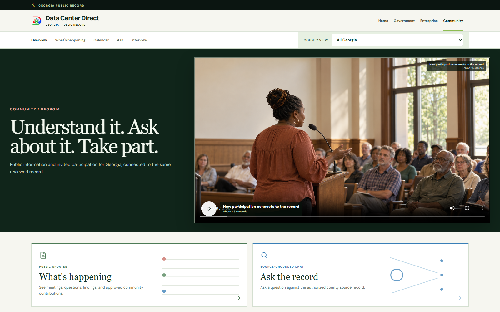Image resolution: width=500 pixels, height=312 pixels.
Task: Click the 'SOURCE-GROUNDED CHAT' label
Action: pyautogui.click(x=282, y=267)
